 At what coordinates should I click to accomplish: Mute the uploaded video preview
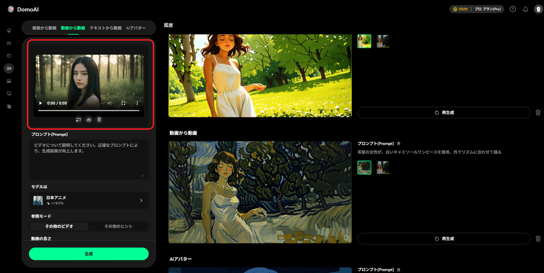tap(110, 103)
